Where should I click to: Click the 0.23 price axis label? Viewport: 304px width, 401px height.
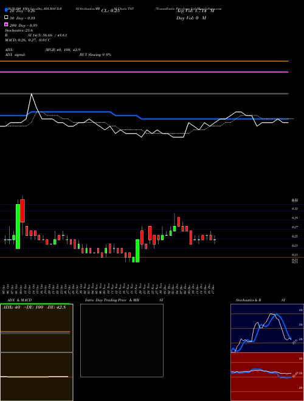click(295, 245)
